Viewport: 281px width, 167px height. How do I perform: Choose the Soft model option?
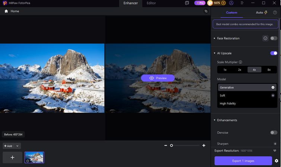(247, 96)
